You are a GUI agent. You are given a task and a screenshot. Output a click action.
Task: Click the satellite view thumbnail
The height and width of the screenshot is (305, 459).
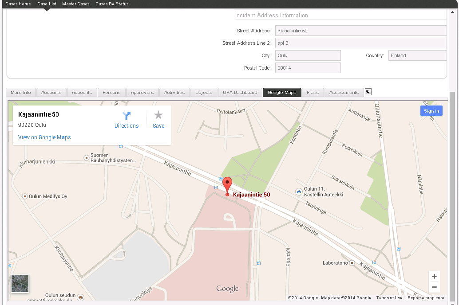tap(20, 283)
